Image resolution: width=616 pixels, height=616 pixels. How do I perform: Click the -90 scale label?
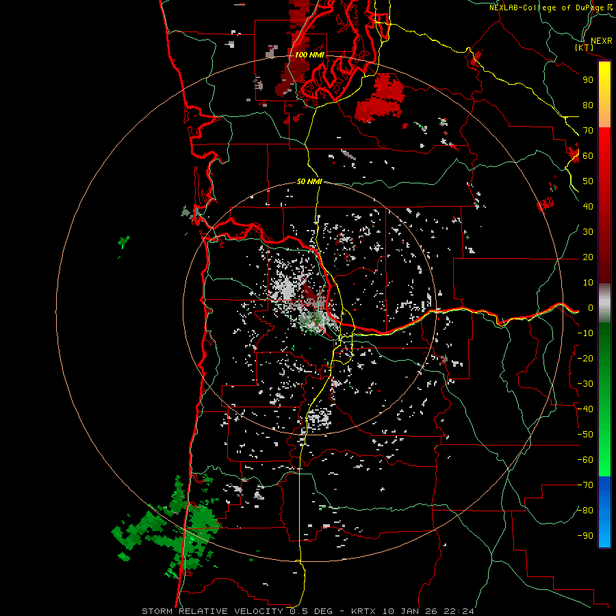(x=585, y=536)
